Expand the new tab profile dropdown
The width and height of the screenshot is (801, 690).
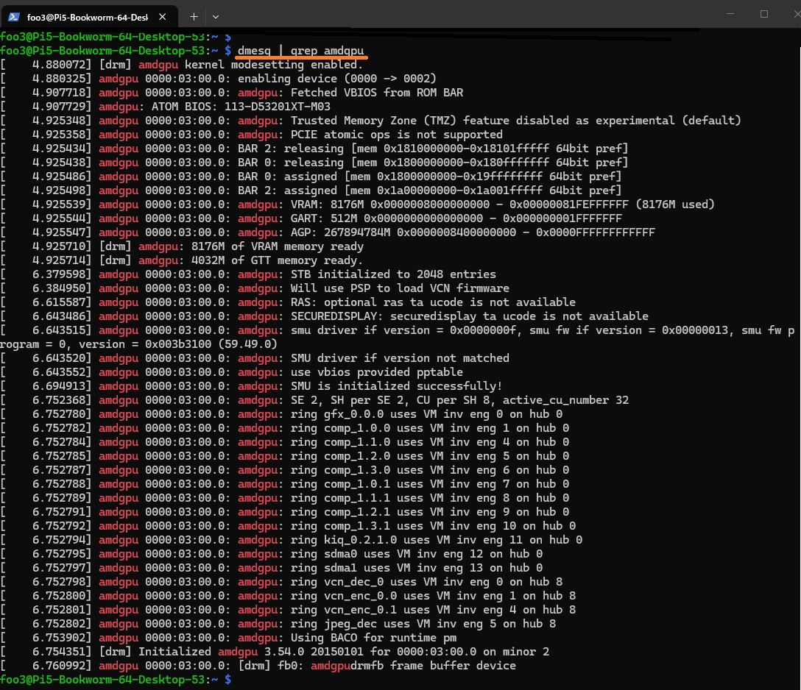[x=216, y=15]
